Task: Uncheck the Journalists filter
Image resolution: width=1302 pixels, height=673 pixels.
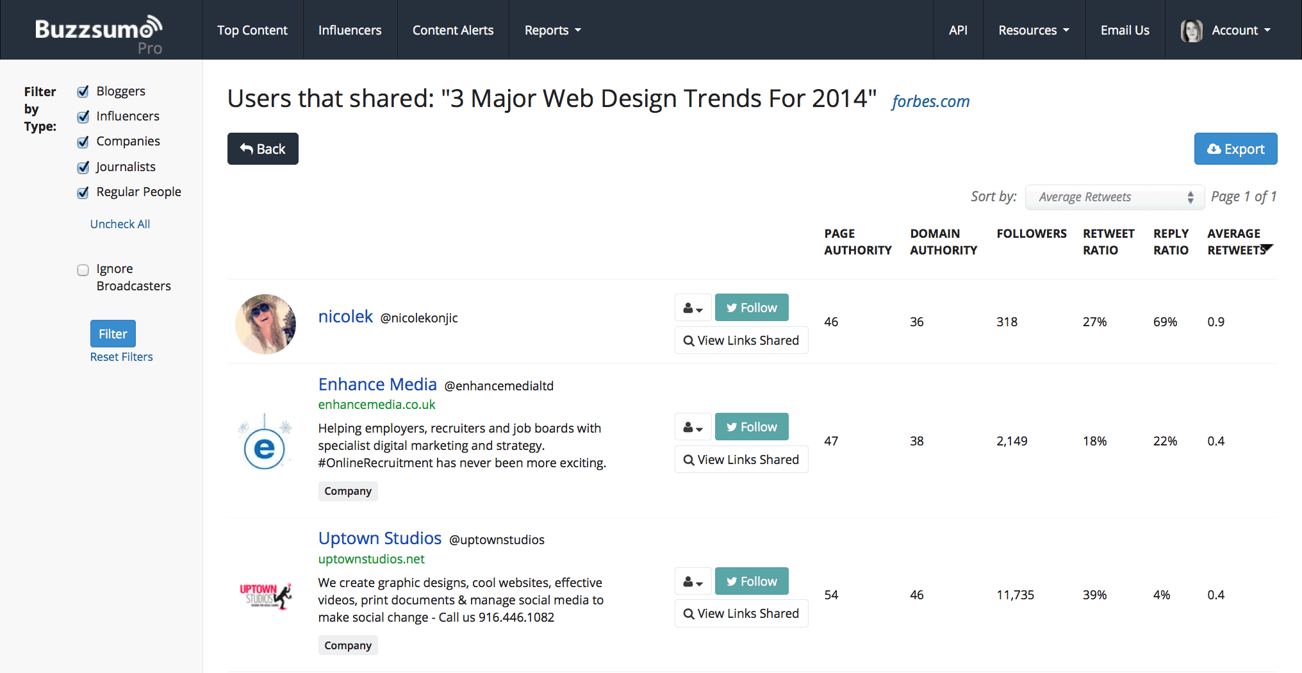Action: click(x=83, y=167)
